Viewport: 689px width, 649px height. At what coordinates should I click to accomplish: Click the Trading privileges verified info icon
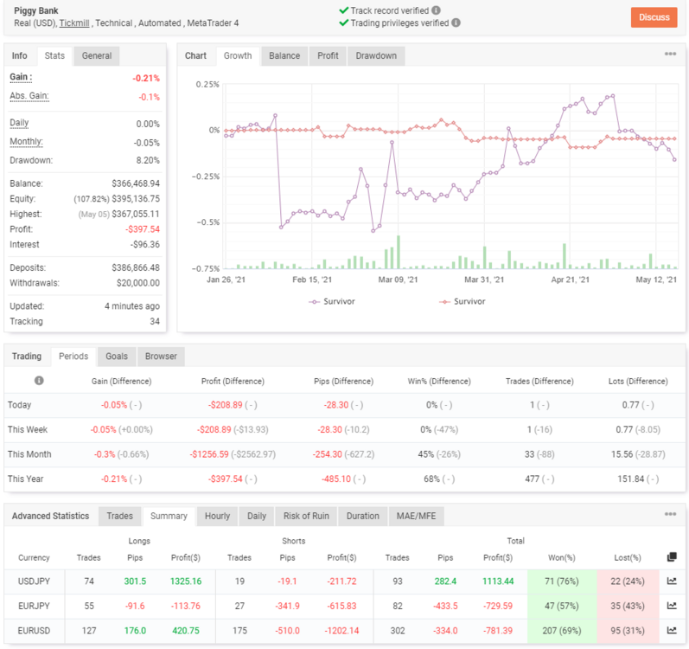pos(456,22)
